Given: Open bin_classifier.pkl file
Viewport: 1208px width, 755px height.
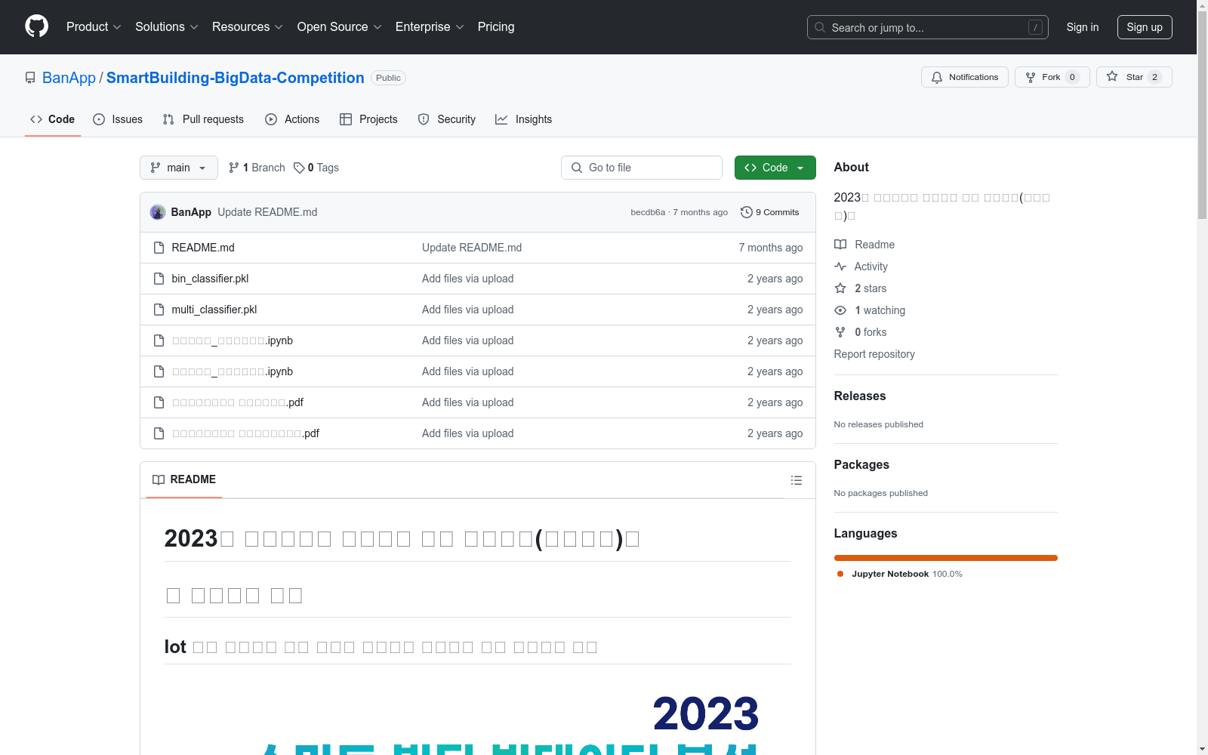Looking at the screenshot, I should [x=210, y=279].
